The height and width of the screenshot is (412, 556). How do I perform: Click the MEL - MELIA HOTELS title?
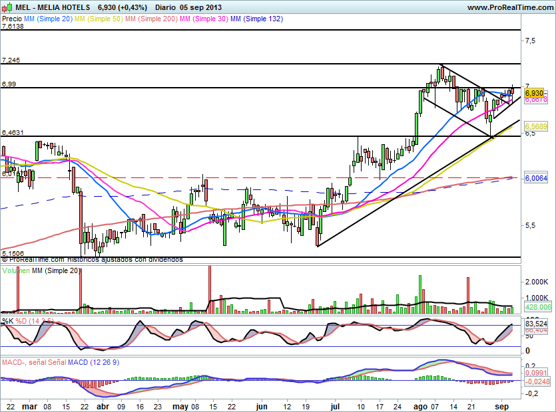53,7
